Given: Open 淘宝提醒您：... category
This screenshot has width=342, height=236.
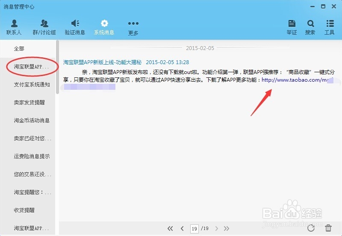Looking at the screenshot, I should pyautogui.click(x=28, y=192).
